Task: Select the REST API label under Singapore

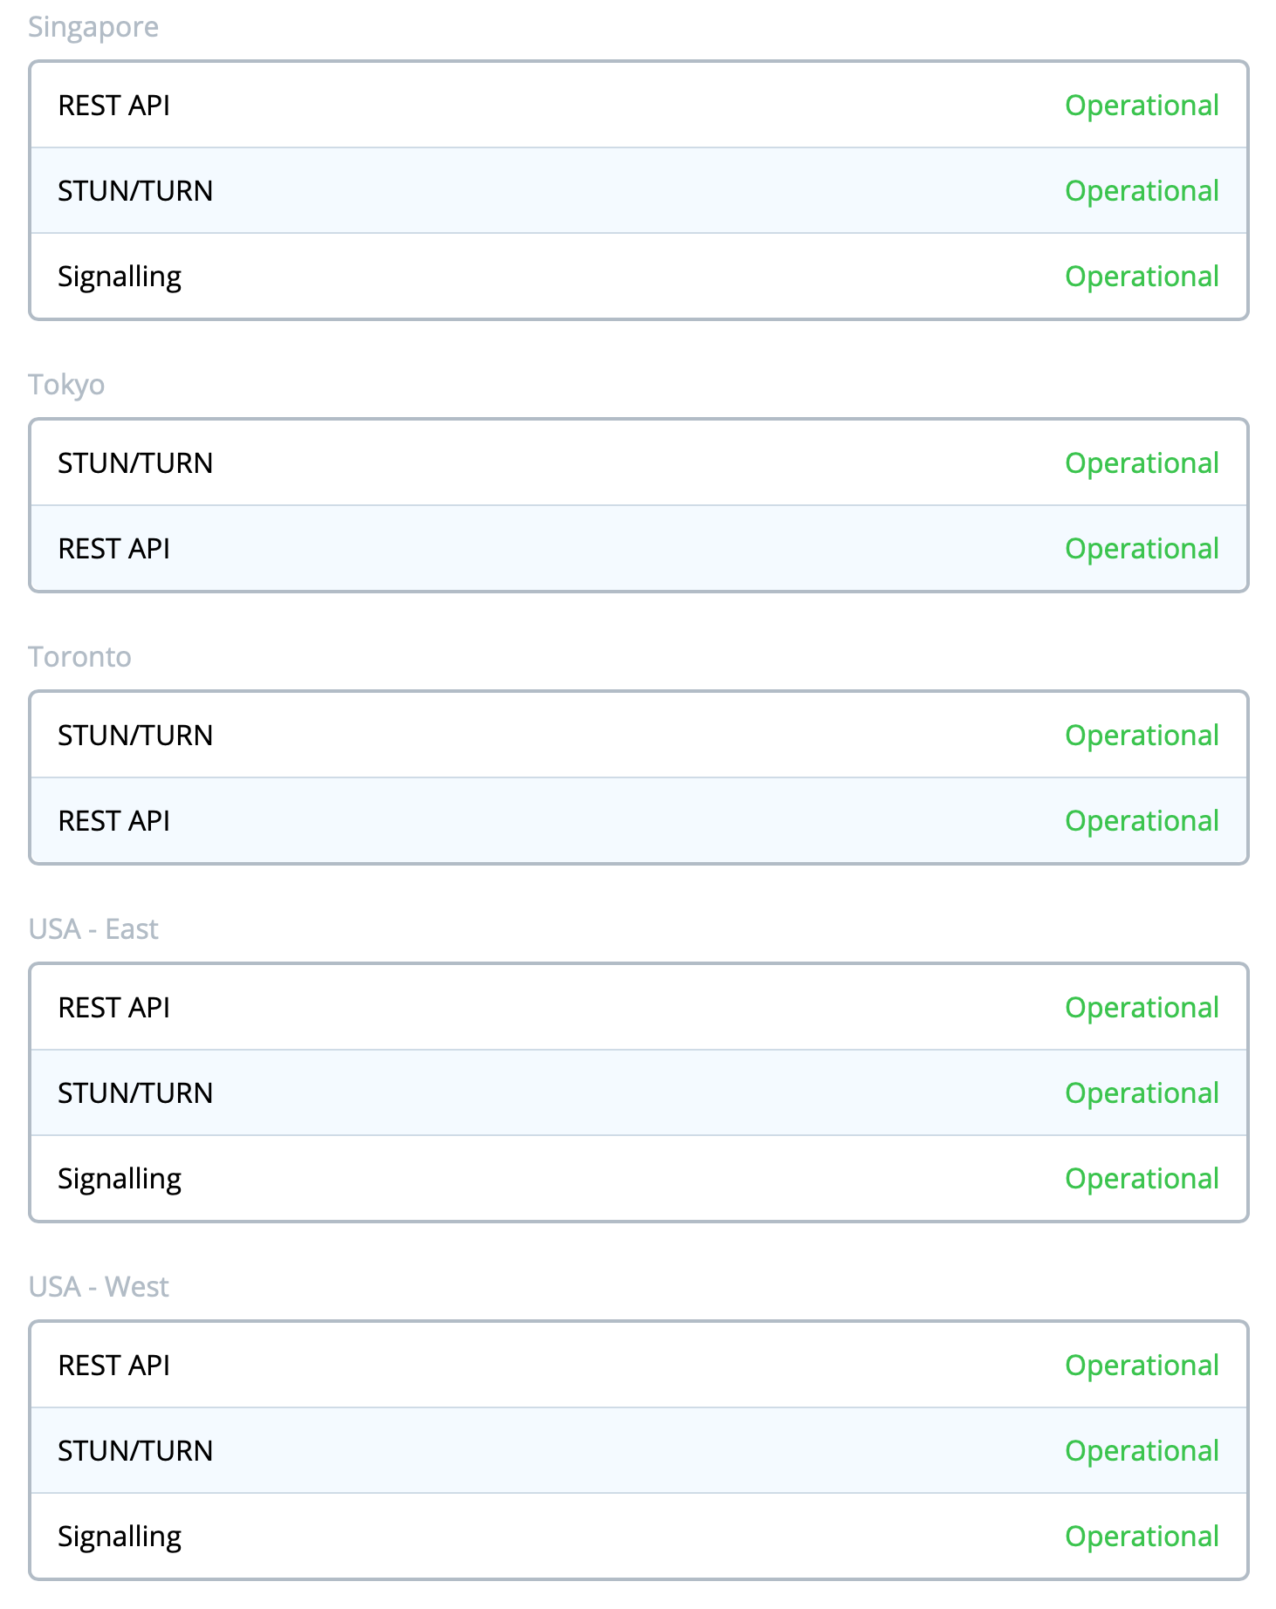Action: [x=113, y=106]
